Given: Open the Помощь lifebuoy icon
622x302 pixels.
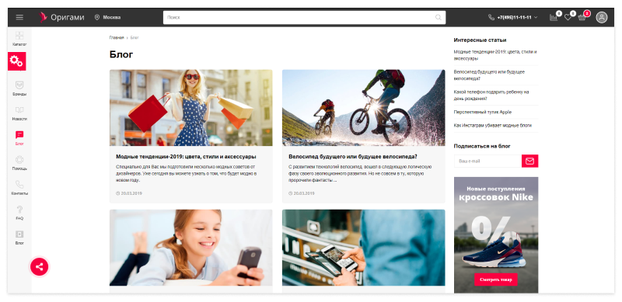Looking at the screenshot, I should [19, 160].
